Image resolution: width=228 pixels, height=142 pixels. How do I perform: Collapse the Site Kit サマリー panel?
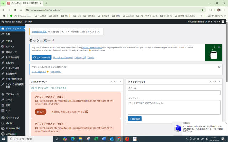[x=120, y=82]
